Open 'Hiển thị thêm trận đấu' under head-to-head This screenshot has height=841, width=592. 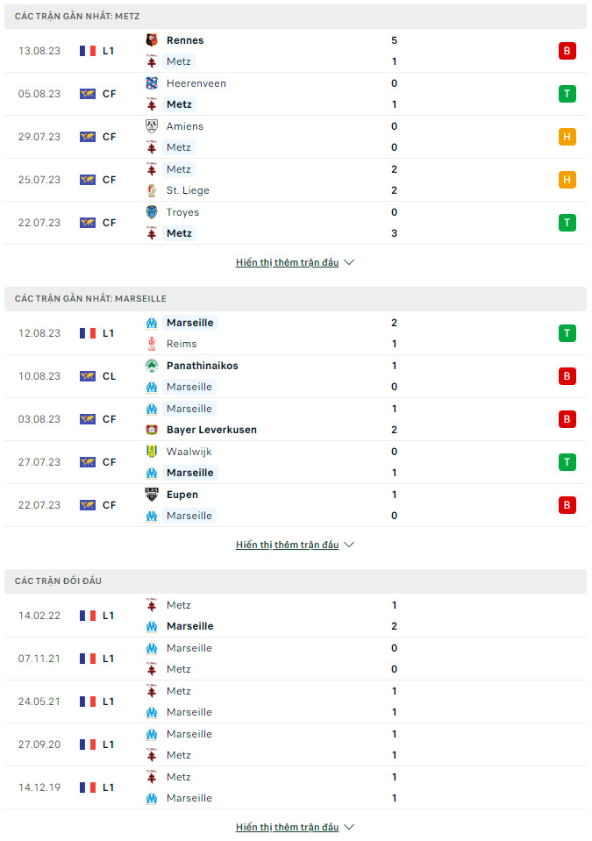coord(288,827)
